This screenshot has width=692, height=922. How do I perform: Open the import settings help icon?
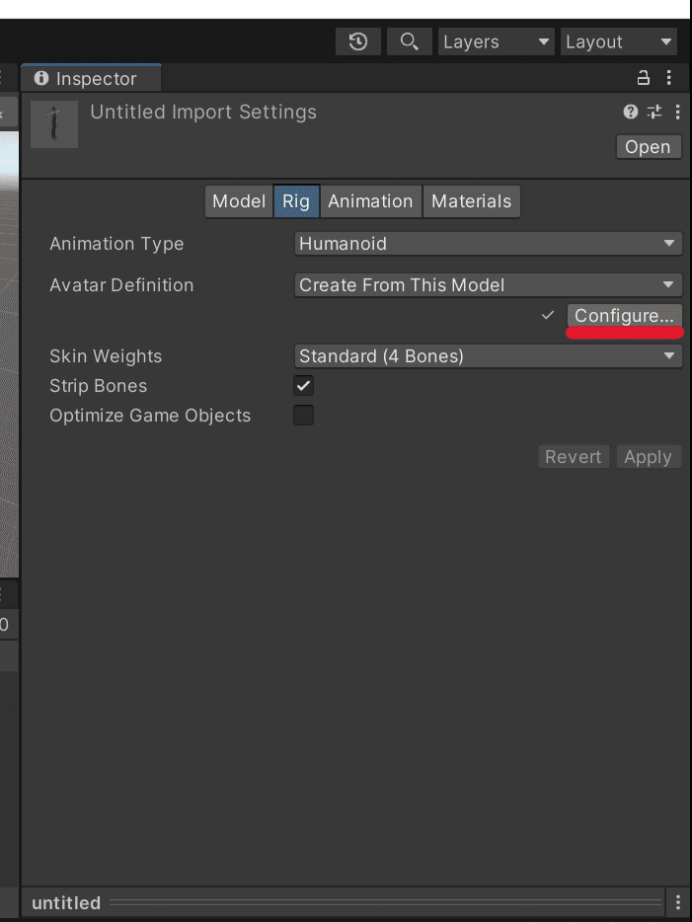pyautogui.click(x=631, y=113)
